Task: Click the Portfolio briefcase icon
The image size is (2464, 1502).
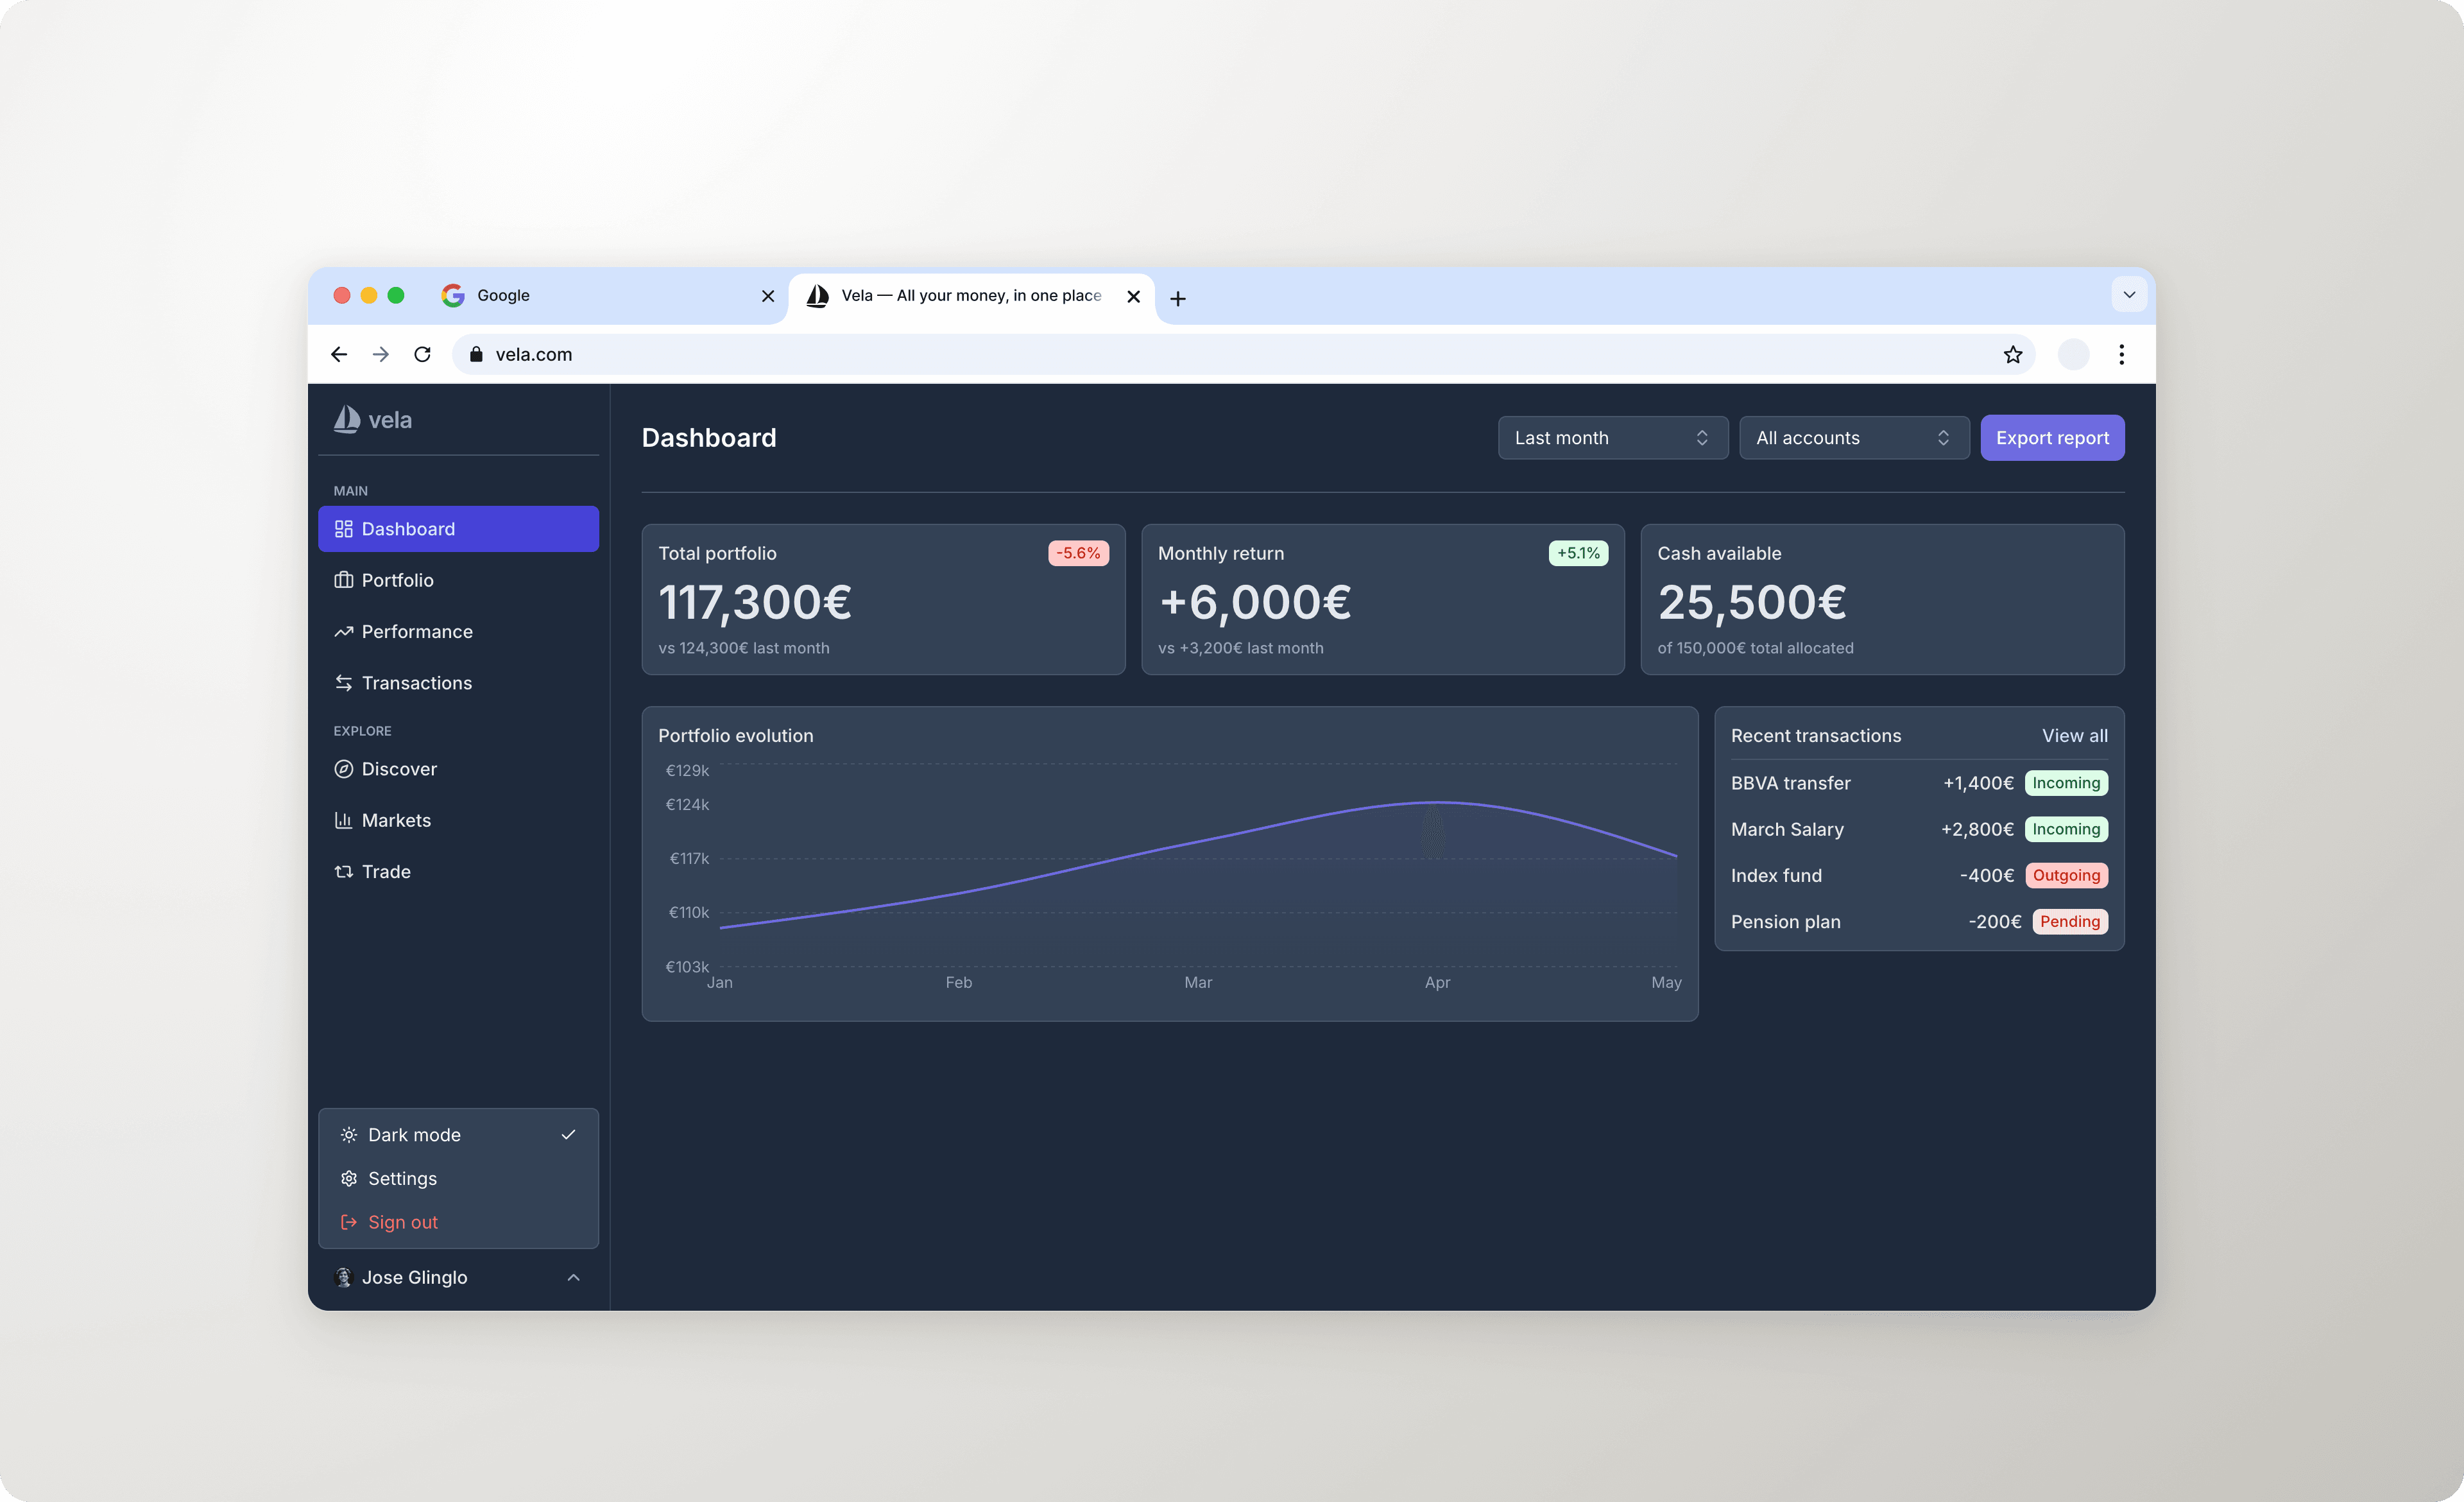Action: [343, 580]
